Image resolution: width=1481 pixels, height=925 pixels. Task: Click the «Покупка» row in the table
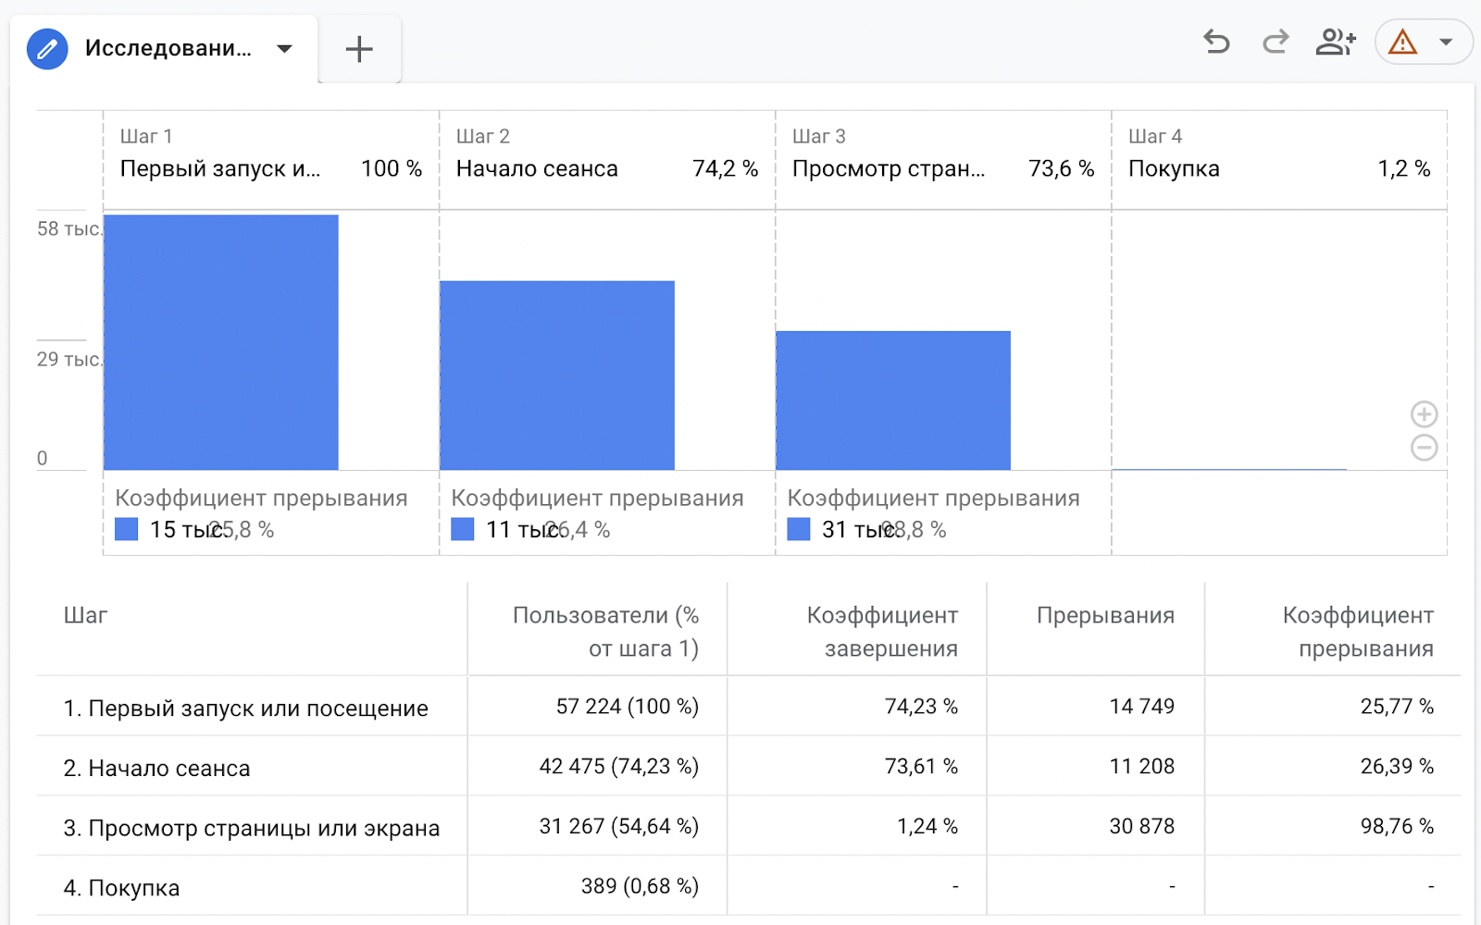[x=250, y=886]
